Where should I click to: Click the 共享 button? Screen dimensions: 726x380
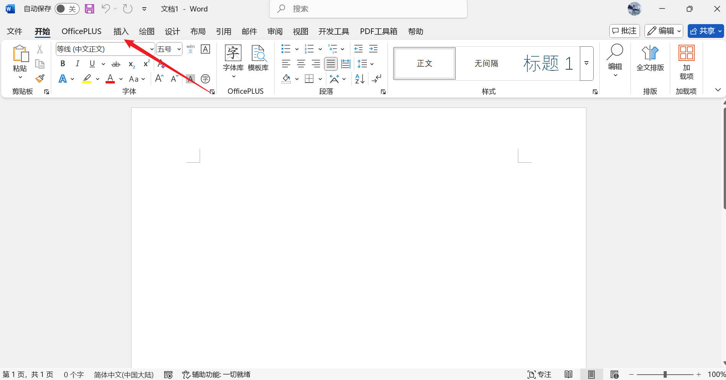pyautogui.click(x=706, y=31)
